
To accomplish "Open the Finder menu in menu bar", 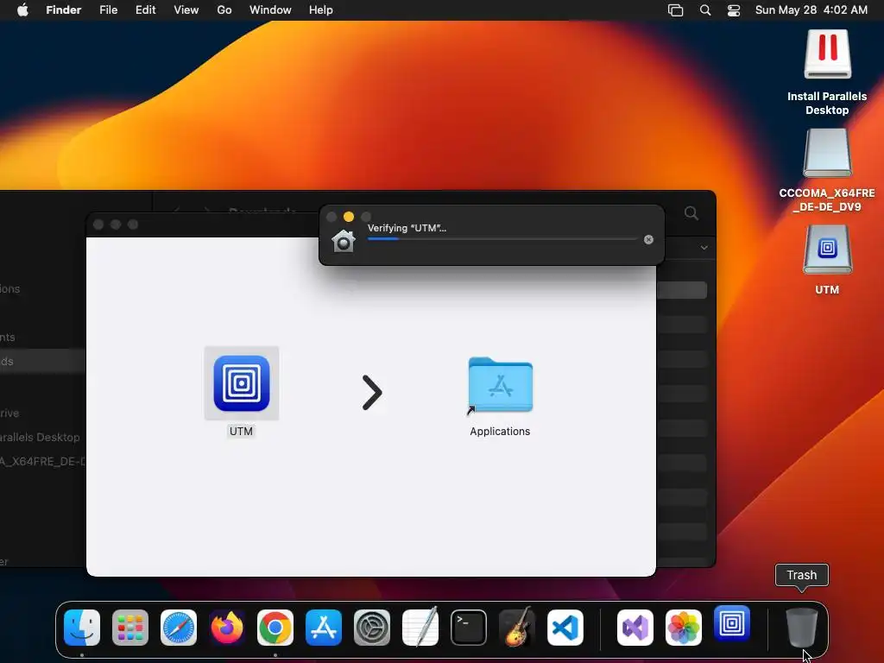I will [x=63, y=10].
